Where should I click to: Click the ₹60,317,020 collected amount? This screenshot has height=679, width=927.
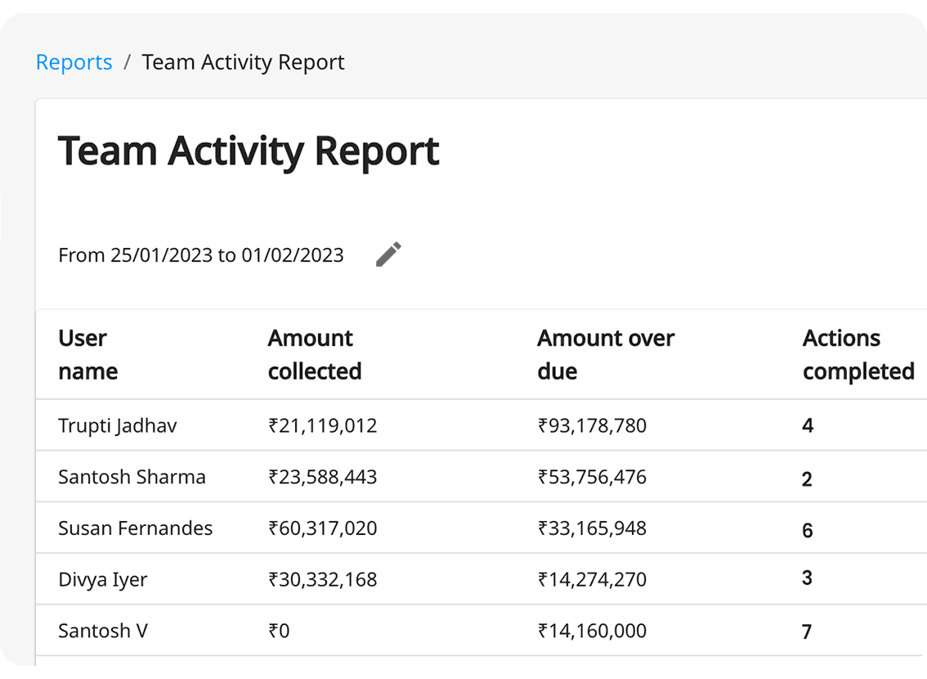click(x=322, y=528)
